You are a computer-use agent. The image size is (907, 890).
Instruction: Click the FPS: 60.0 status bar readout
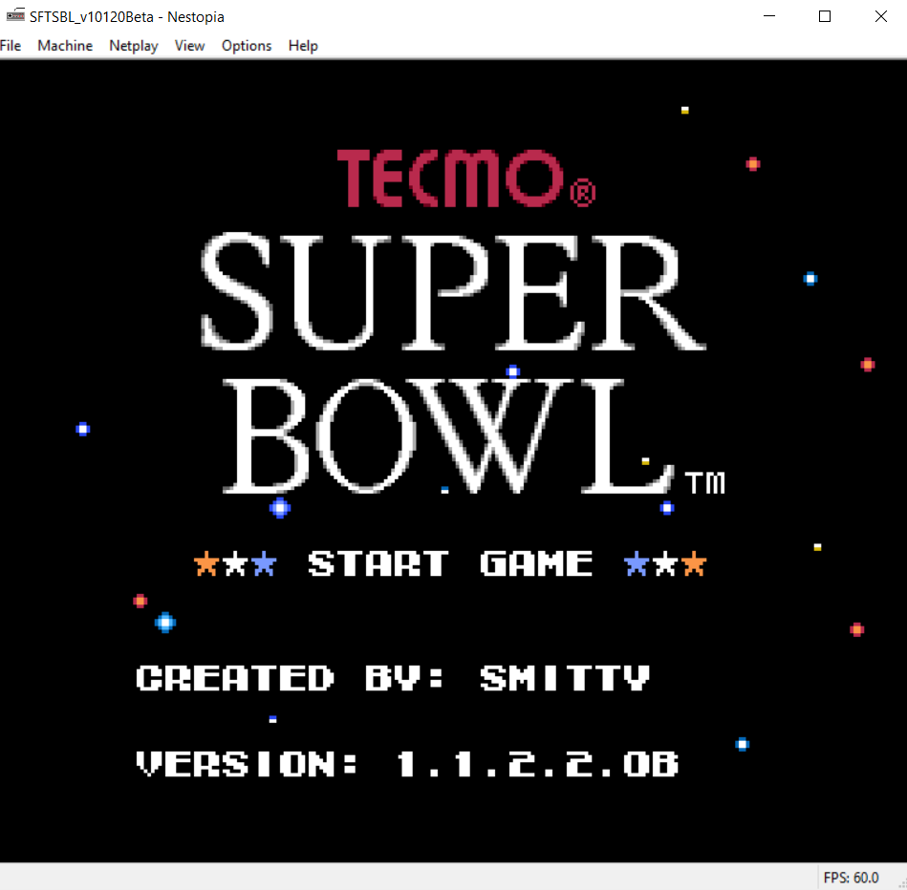click(851, 878)
